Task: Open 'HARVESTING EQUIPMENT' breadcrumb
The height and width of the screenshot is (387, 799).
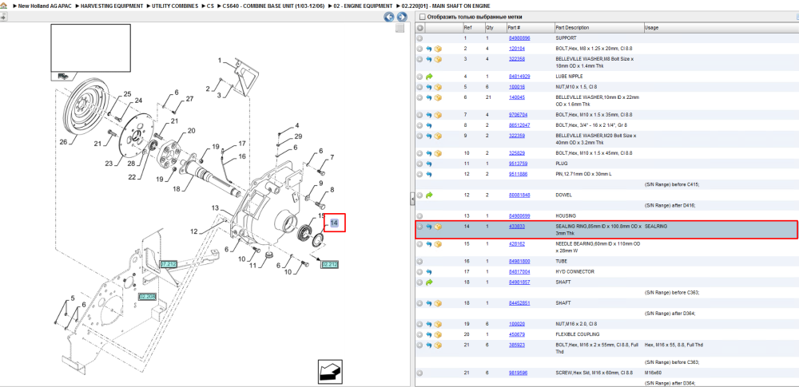Action: pyautogui.click(x=112, y=6)
